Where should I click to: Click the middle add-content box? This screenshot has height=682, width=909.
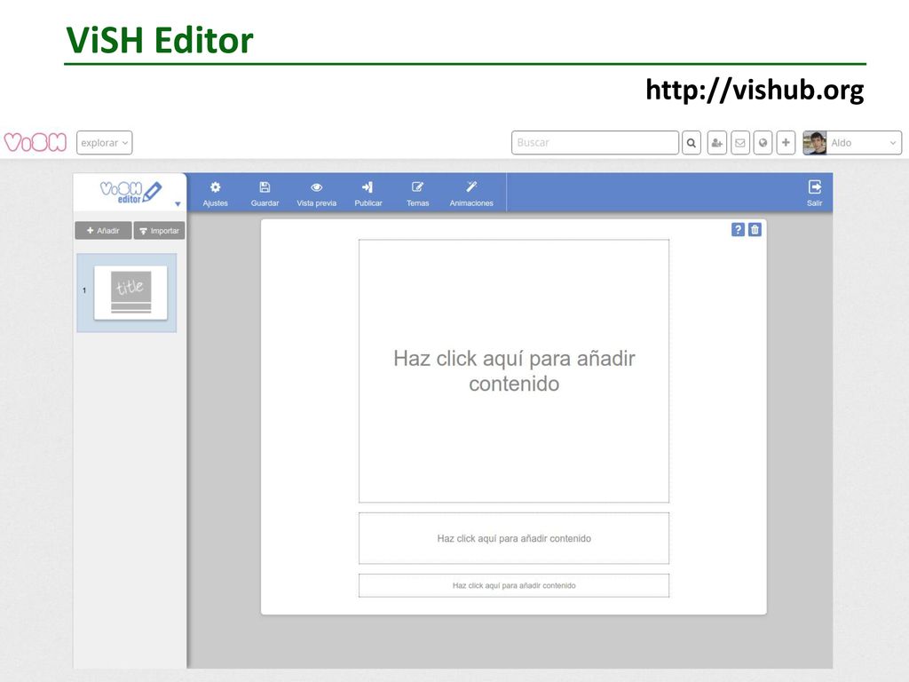pyautogui.click(x=514, y=538)
